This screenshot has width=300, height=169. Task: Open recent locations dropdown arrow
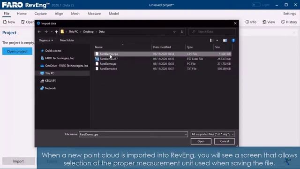[x=52, y=31]
